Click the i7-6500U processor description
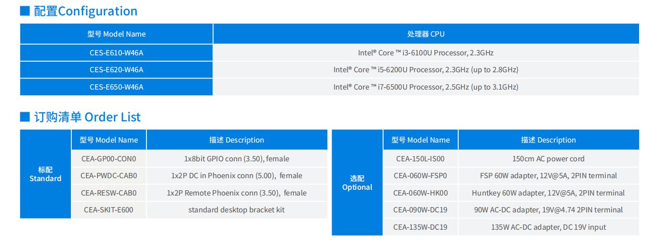Image resolution: width=653 pixels, height=249 pixels. [x=426, y=87]
